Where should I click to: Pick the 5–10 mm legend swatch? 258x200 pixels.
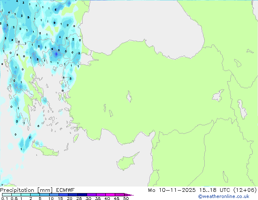tap(44, 195)
